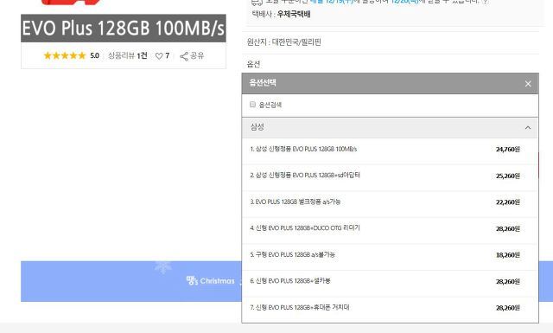Click the 옵션선택 header label
Viewport: 553px width, 333px height.
coord(263,83)
